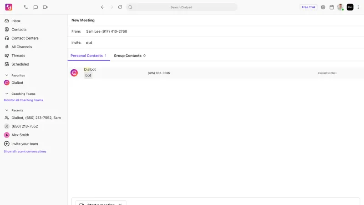Click the Alex Smith avatar icon
The height and width of the screenshot is (205, 364).
click(7, 135)
